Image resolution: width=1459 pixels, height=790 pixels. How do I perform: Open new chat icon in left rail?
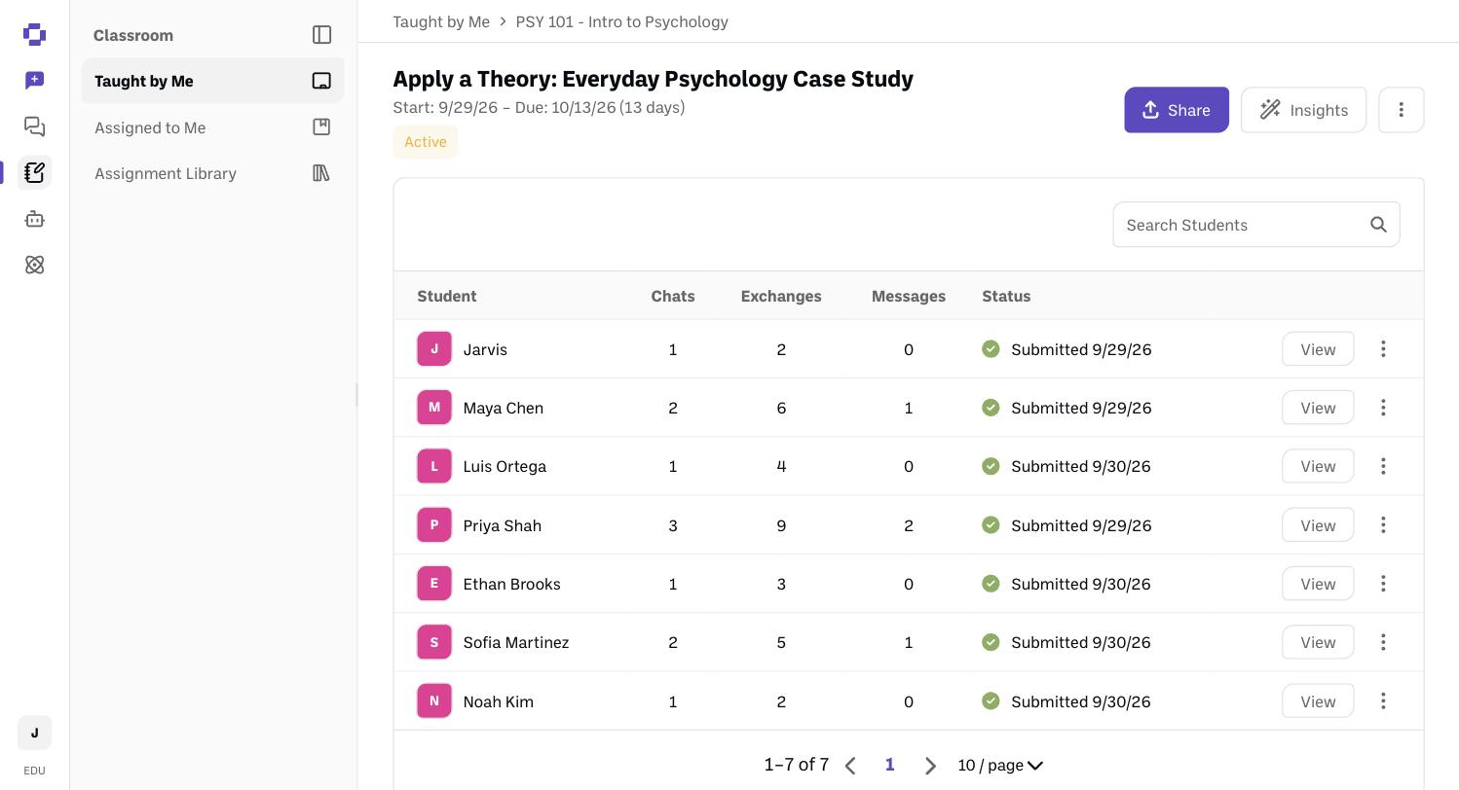click(34, 80)
